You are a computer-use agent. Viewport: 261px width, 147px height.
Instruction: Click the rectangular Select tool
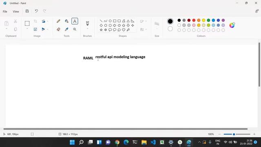pyautogui.click(x=27, y=23)
